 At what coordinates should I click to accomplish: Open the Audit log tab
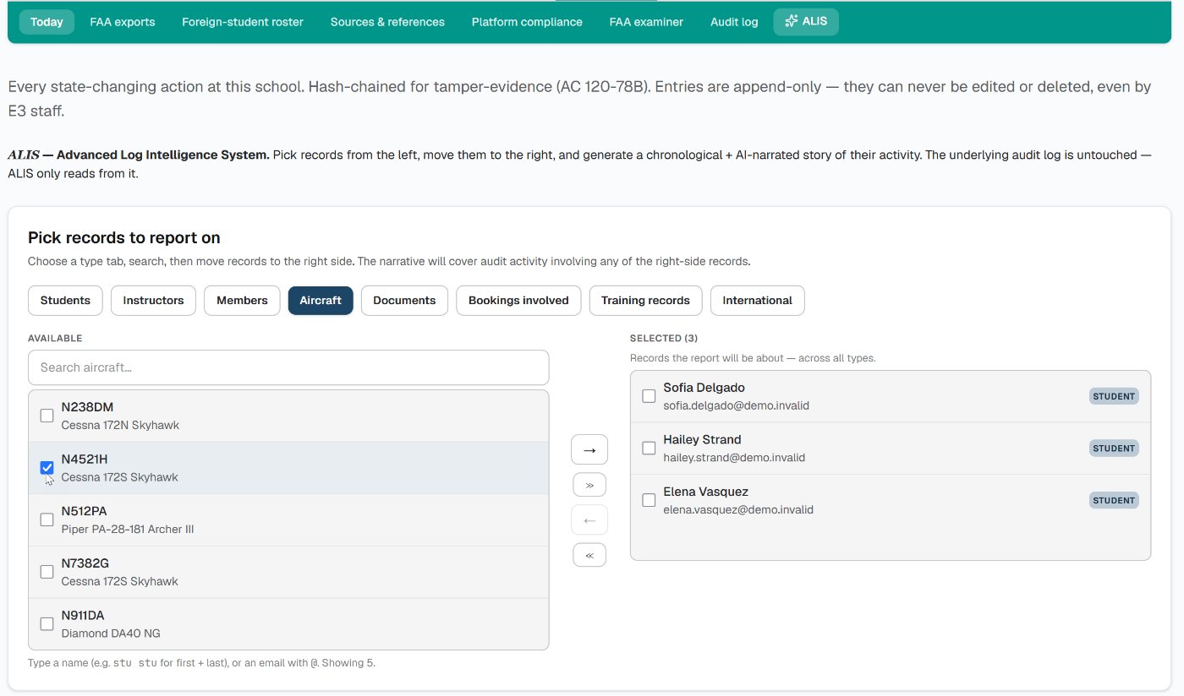coord(734,22)
